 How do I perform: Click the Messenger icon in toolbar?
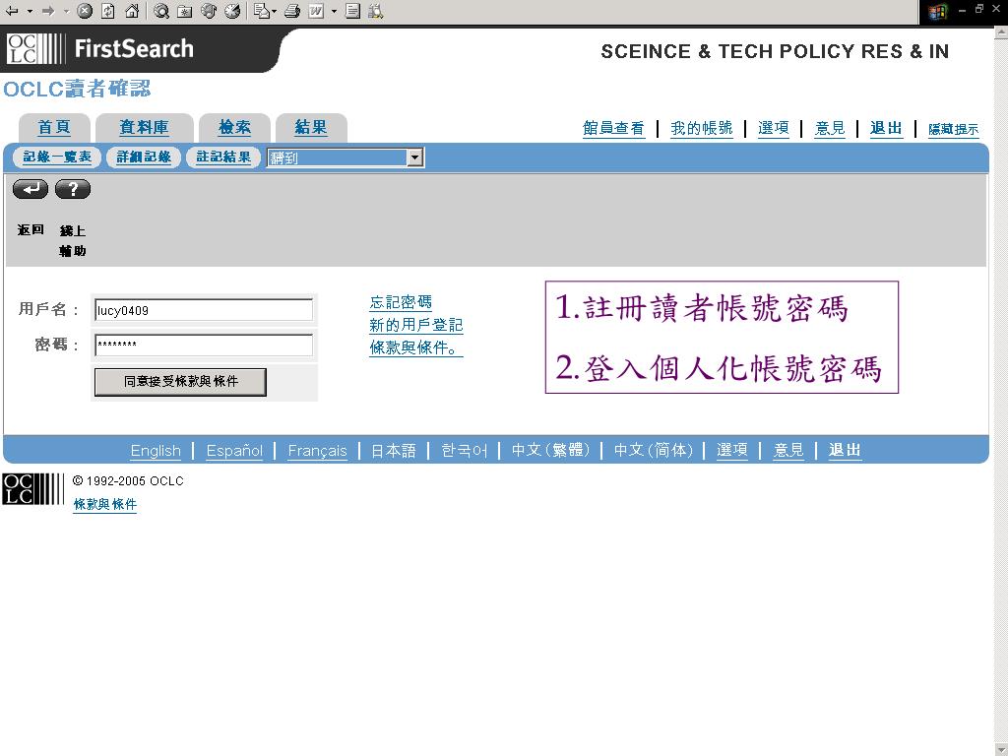tap(376, 11)
